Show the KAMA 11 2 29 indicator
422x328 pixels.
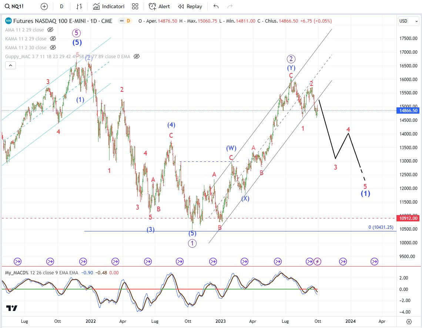click(x=53, y=39)
